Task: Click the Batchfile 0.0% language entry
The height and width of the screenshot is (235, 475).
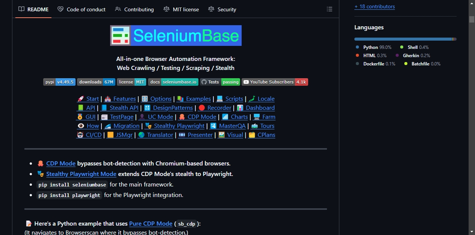Action: click(422, 64)
